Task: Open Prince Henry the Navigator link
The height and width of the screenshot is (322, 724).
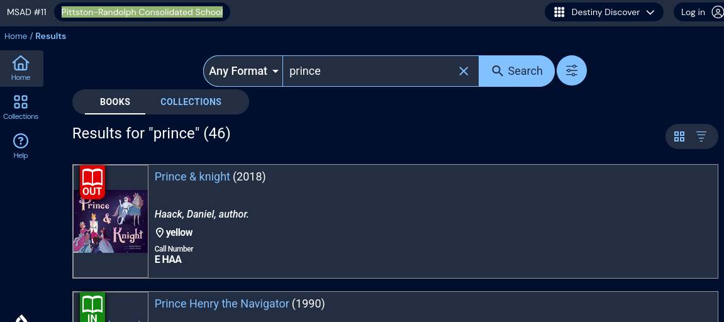Action: pyautogui.click(x=222, y=304)
